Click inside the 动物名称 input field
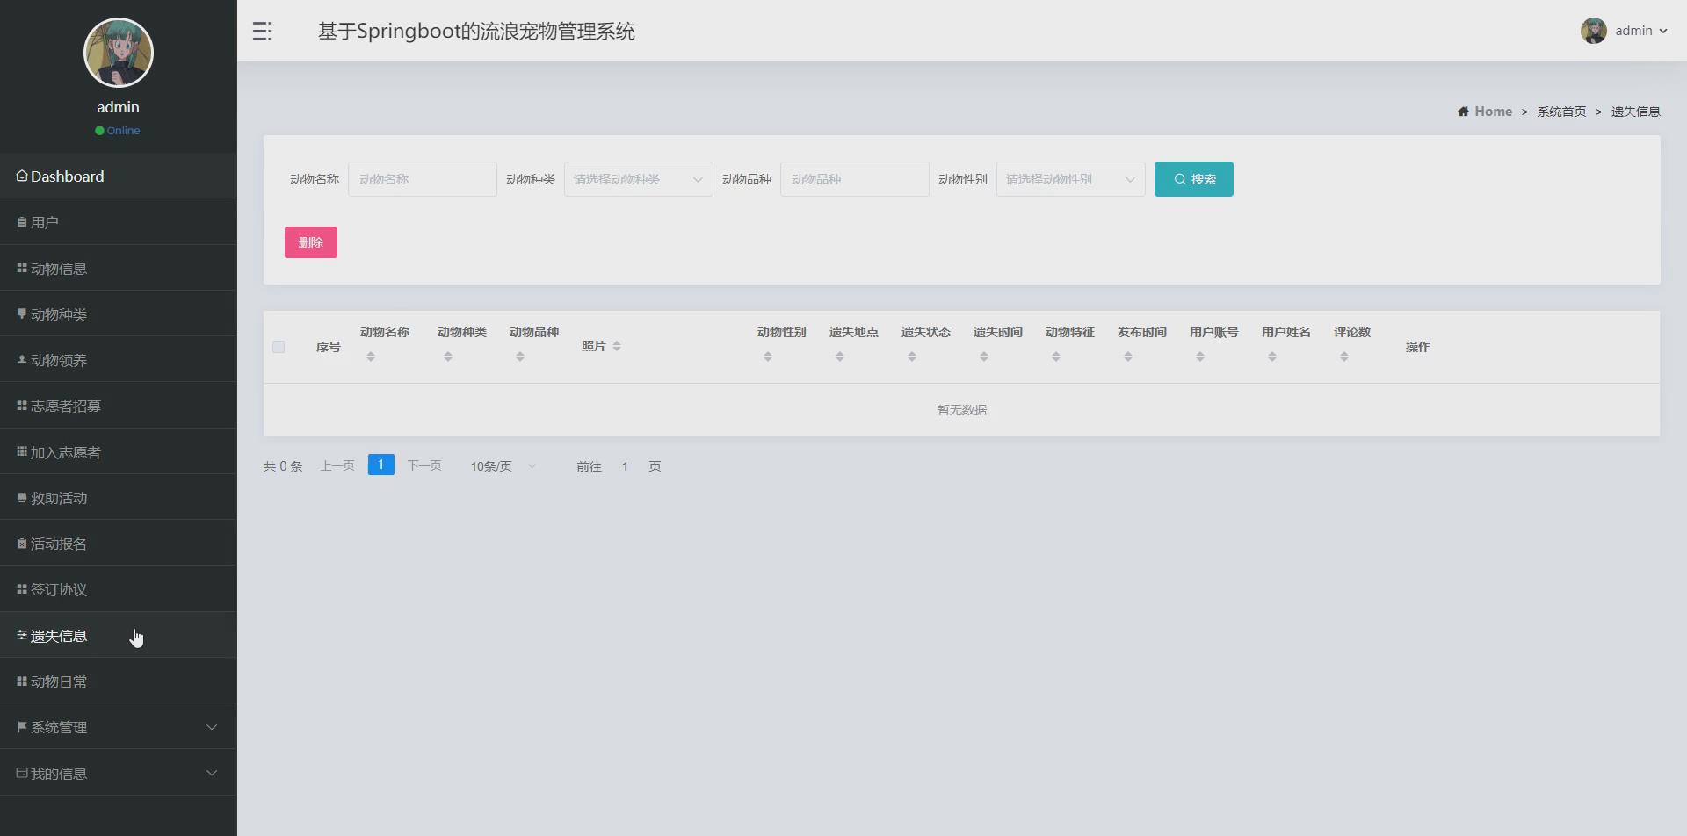Viewport: 1687px width, 836px height. tap(422, 178)
